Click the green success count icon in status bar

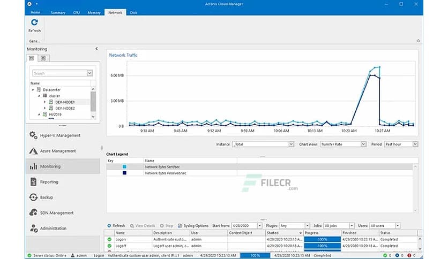coord(385,255)
